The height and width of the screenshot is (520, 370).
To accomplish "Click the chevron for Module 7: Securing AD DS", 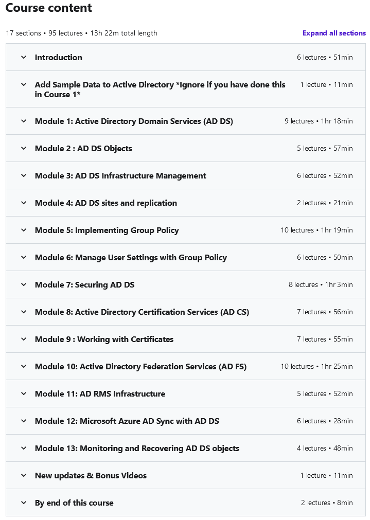I will coord(24,284).
